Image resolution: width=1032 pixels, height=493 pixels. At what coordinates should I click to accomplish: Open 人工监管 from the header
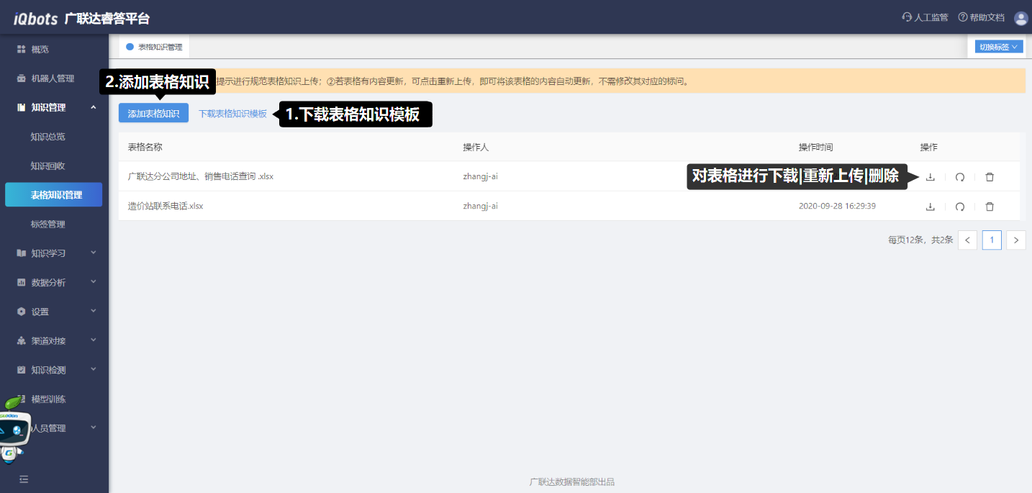pyautogui.click(x=925, y=18)
